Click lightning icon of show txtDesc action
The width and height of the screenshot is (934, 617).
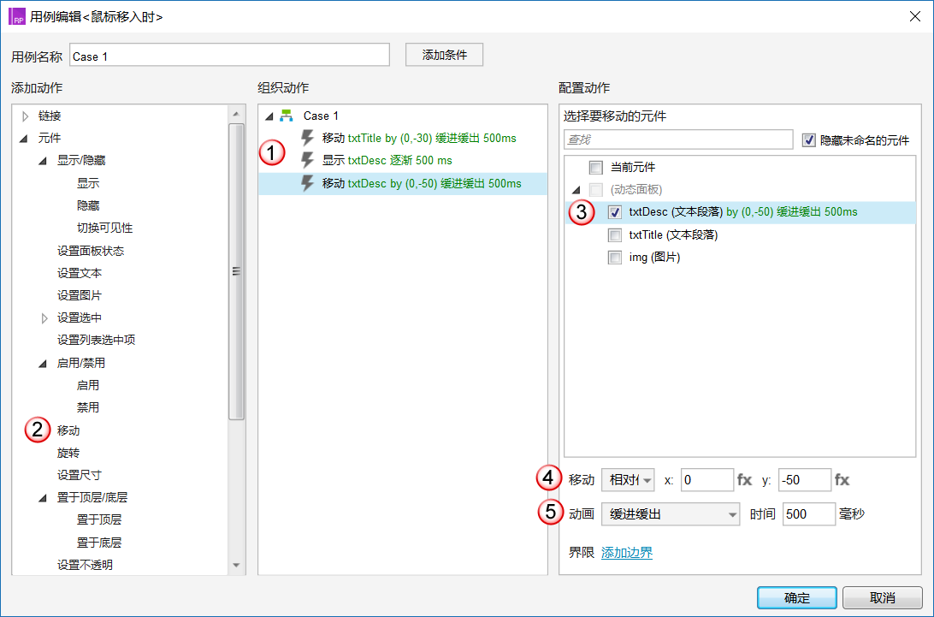coord(307,160)
